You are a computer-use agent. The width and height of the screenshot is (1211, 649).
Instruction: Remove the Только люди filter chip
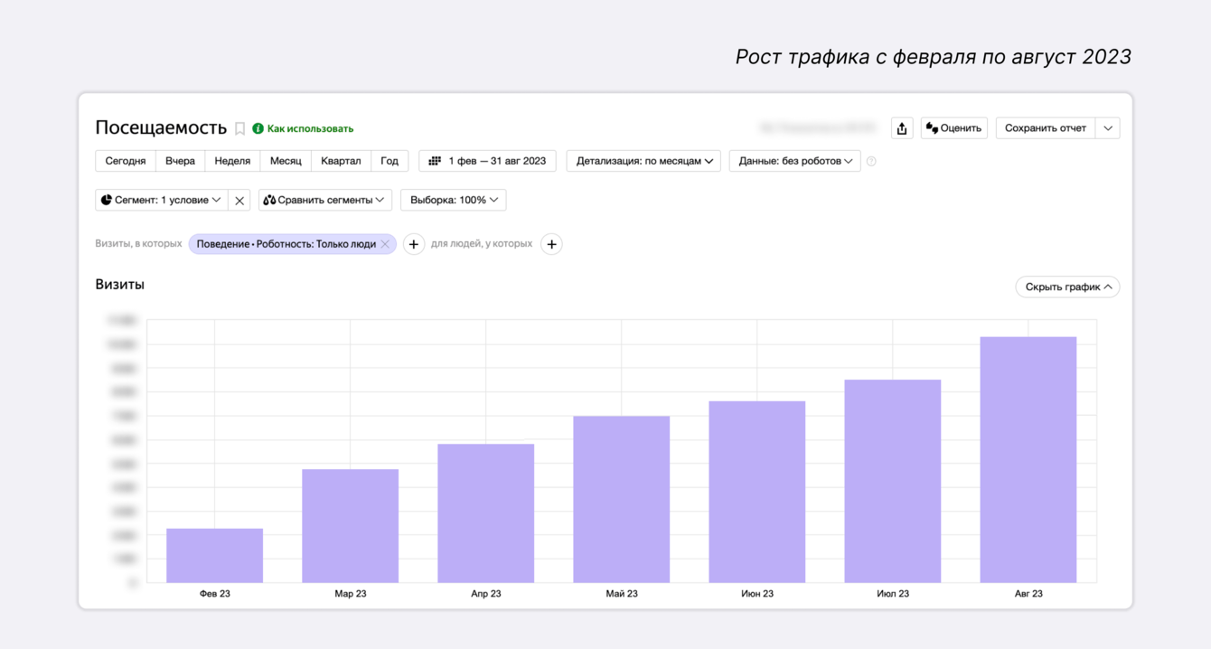[385, 244]
